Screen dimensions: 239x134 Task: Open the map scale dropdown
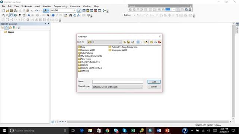[74, 11]
